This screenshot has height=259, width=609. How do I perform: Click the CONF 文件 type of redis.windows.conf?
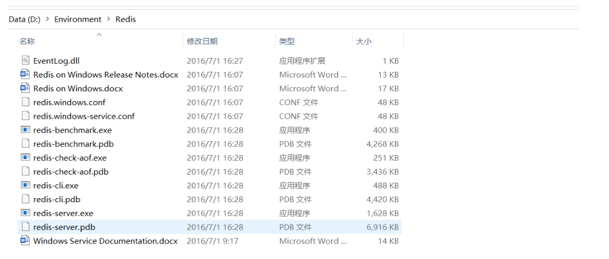[299, 103]
